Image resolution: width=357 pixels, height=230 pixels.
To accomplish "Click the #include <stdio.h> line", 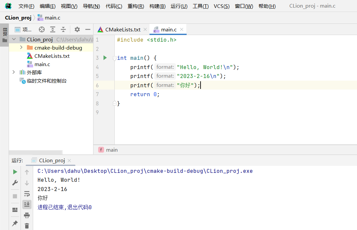I will pos(147,40).
